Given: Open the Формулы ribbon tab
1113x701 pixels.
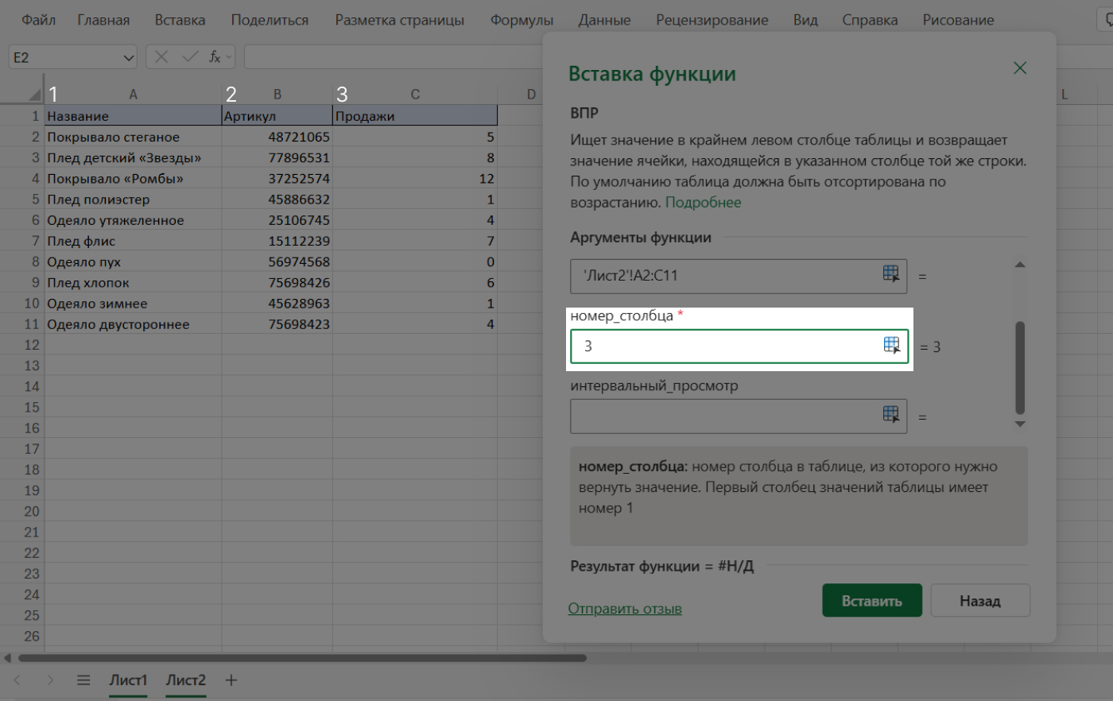Looking at the screenshot, I should (x=522, y=20).
